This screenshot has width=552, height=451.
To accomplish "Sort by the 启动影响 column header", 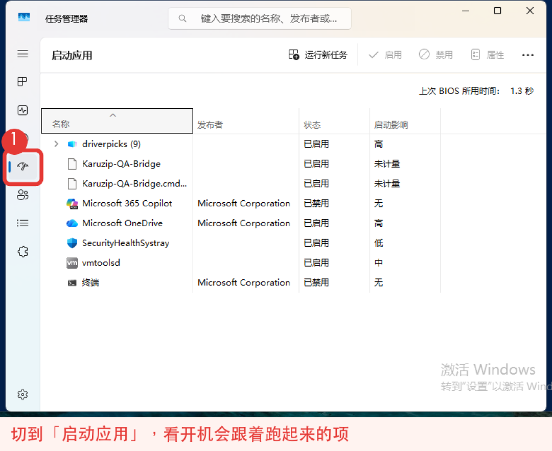I will [x=405, y=122].
